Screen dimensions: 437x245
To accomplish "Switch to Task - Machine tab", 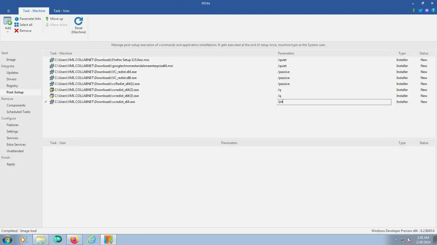I will tap(34, 11).
